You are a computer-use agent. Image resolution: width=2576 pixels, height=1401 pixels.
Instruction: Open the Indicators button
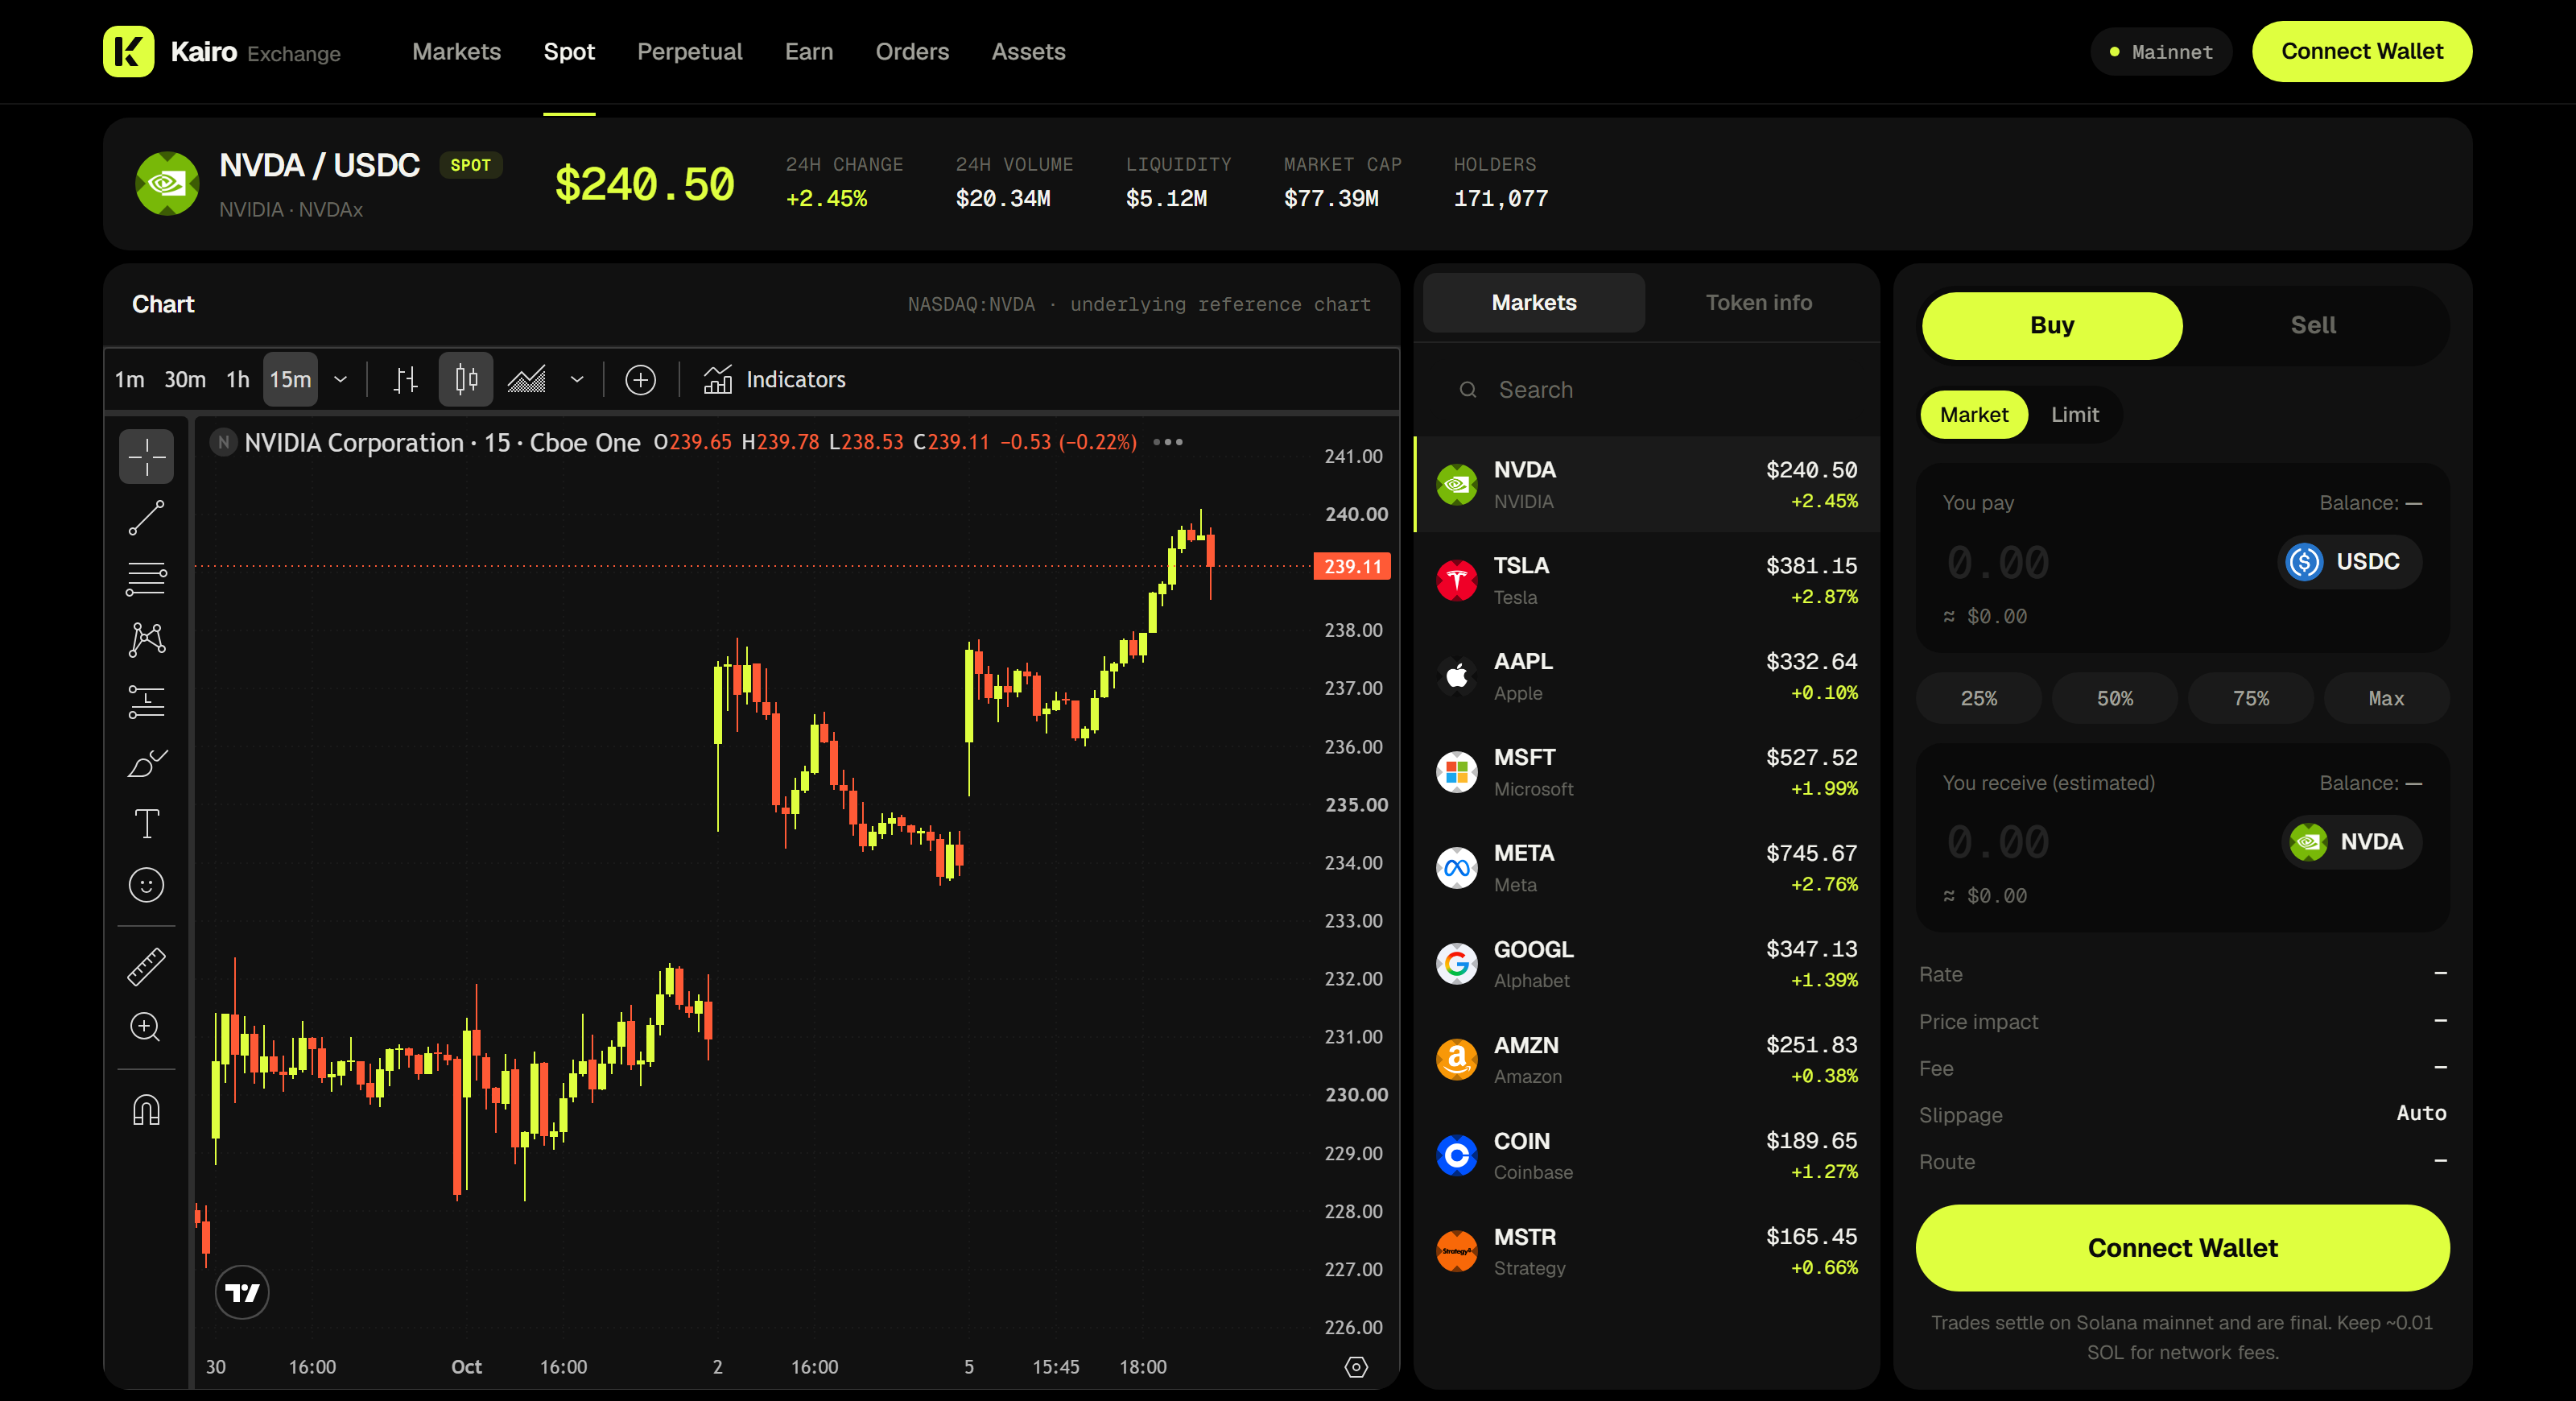[x=774, y=379]
